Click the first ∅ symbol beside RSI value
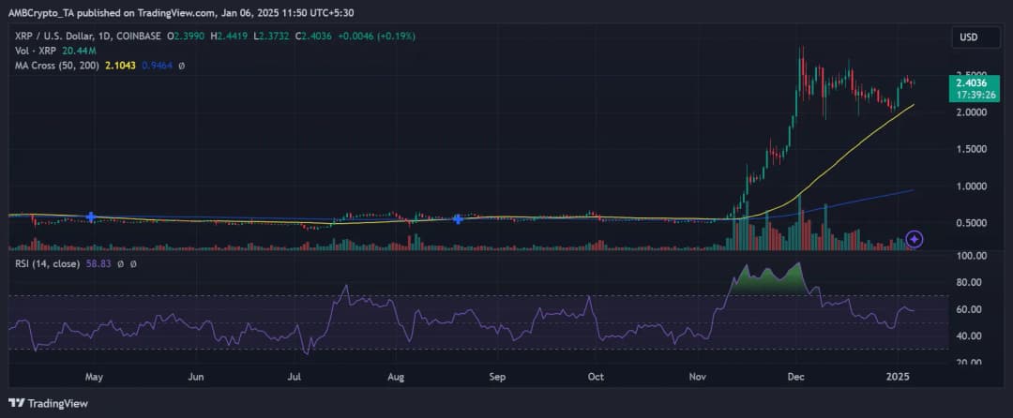The image size is (1013, 418). (122, 265)
